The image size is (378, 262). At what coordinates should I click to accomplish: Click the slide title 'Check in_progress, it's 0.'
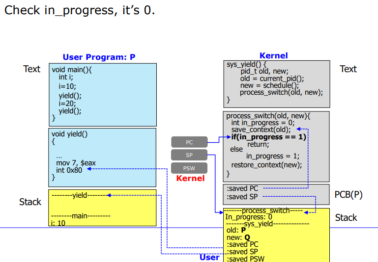point(80,11)
